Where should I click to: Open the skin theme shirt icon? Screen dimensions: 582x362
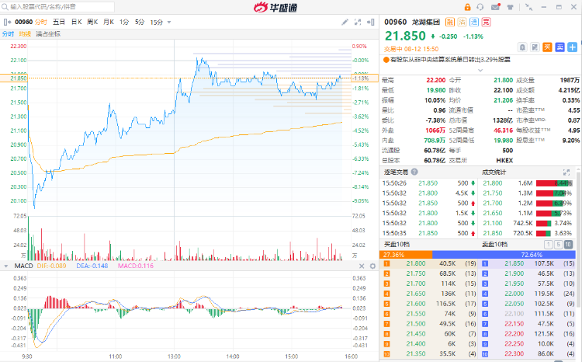[510, 7]
